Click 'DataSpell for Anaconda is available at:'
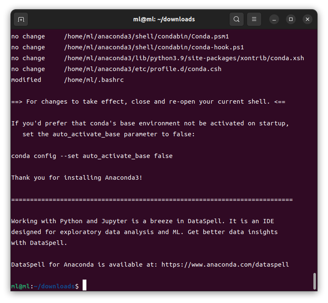The image size is (328, 303). coord(84,265)
